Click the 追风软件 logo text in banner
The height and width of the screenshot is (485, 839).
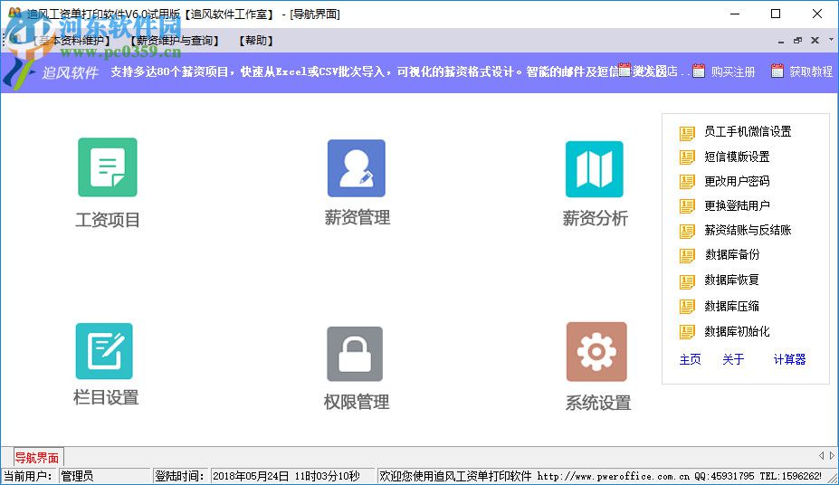tap(71, 72)
